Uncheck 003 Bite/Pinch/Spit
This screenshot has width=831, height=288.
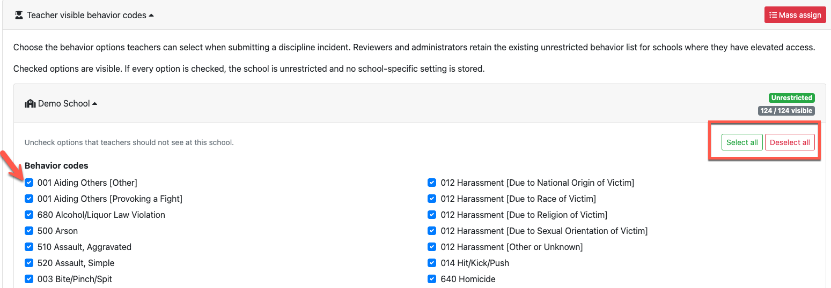[x=29, y=279]
